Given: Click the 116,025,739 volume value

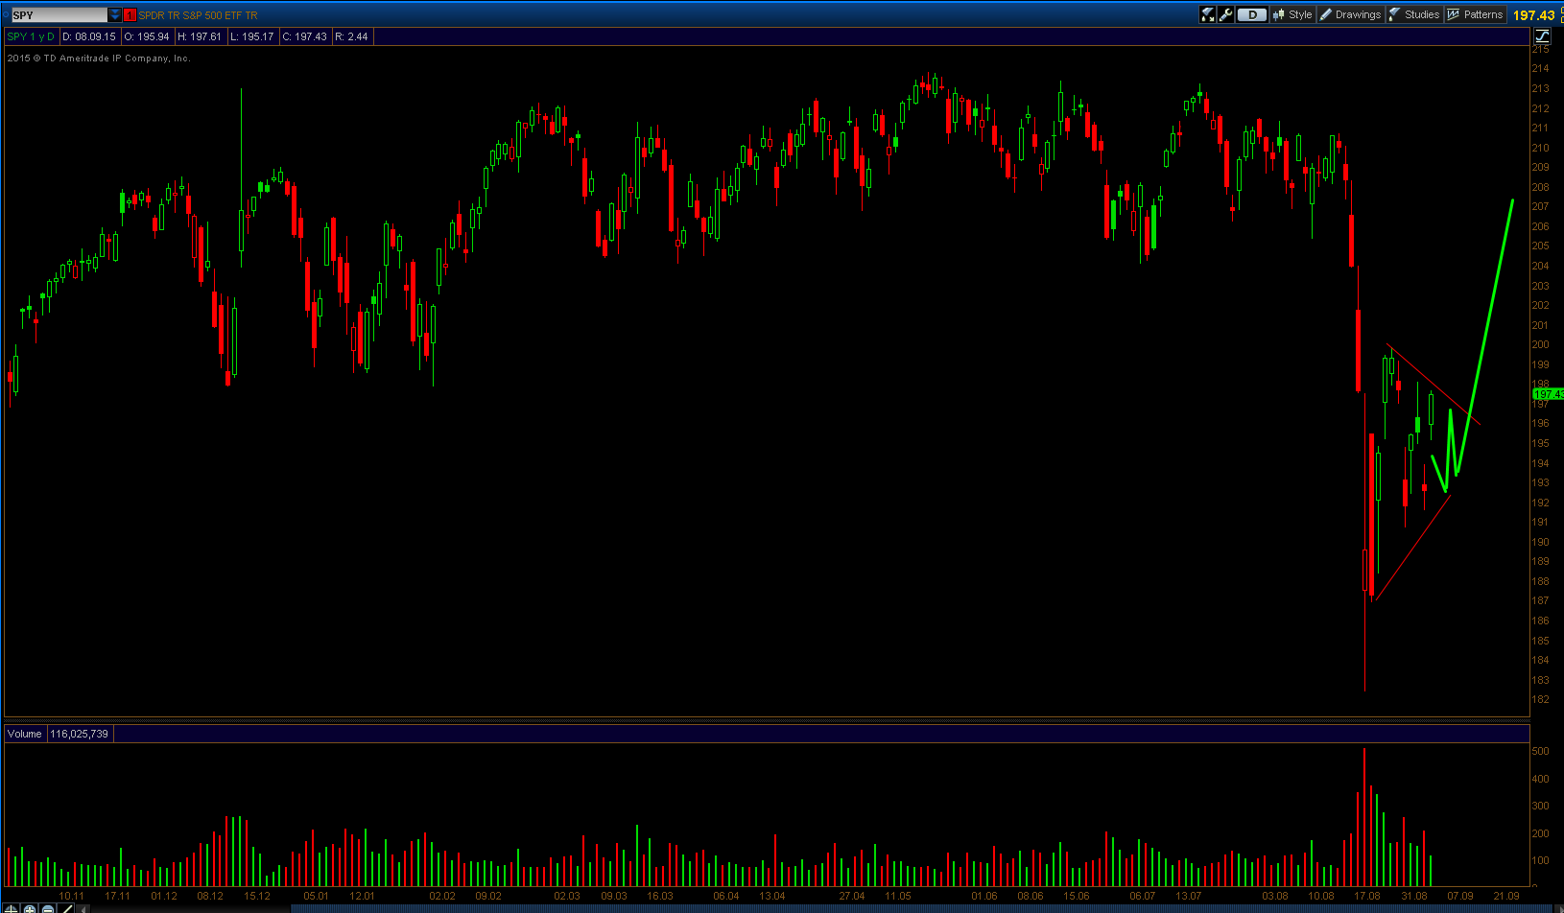Looking at the screenshot, I should pyautogui.click(x=80, y=734).
